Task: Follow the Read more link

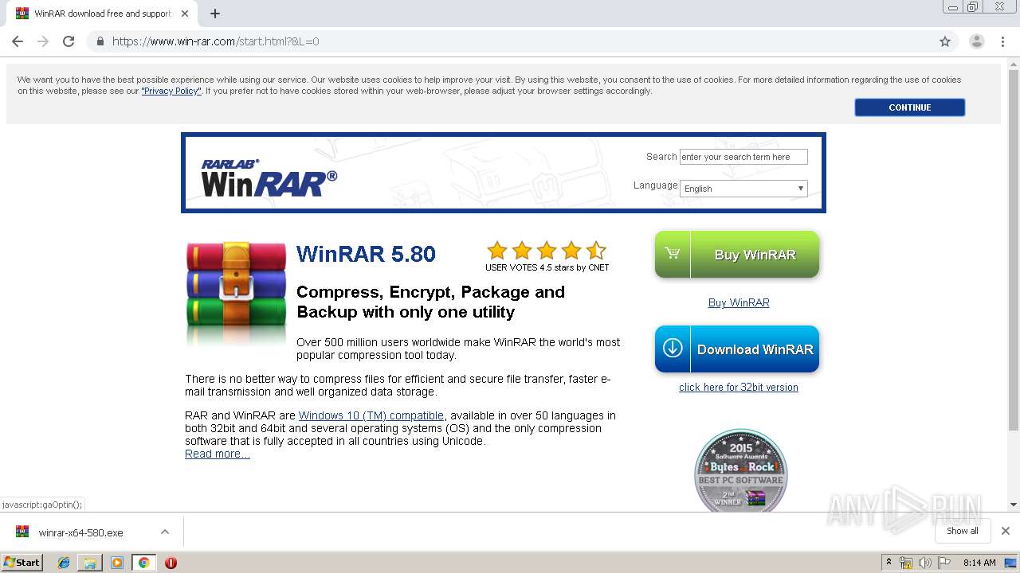Action: [x=218, y=454]
